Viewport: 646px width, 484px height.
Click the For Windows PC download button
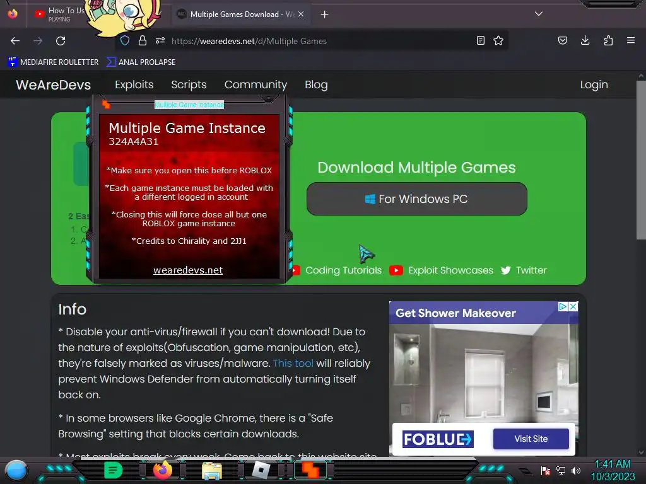[417, 199]
